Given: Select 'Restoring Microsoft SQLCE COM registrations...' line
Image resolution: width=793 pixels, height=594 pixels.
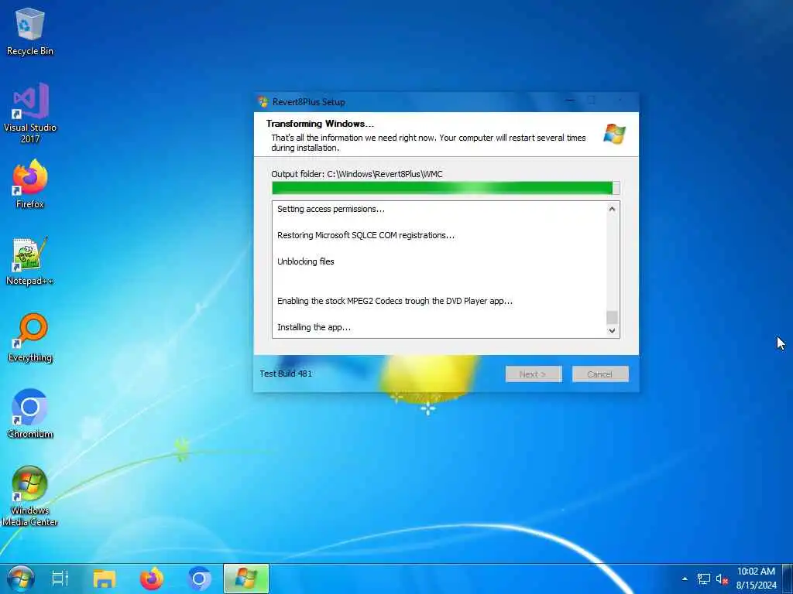Looking at the screenshot, I should [x=366, y=235].
